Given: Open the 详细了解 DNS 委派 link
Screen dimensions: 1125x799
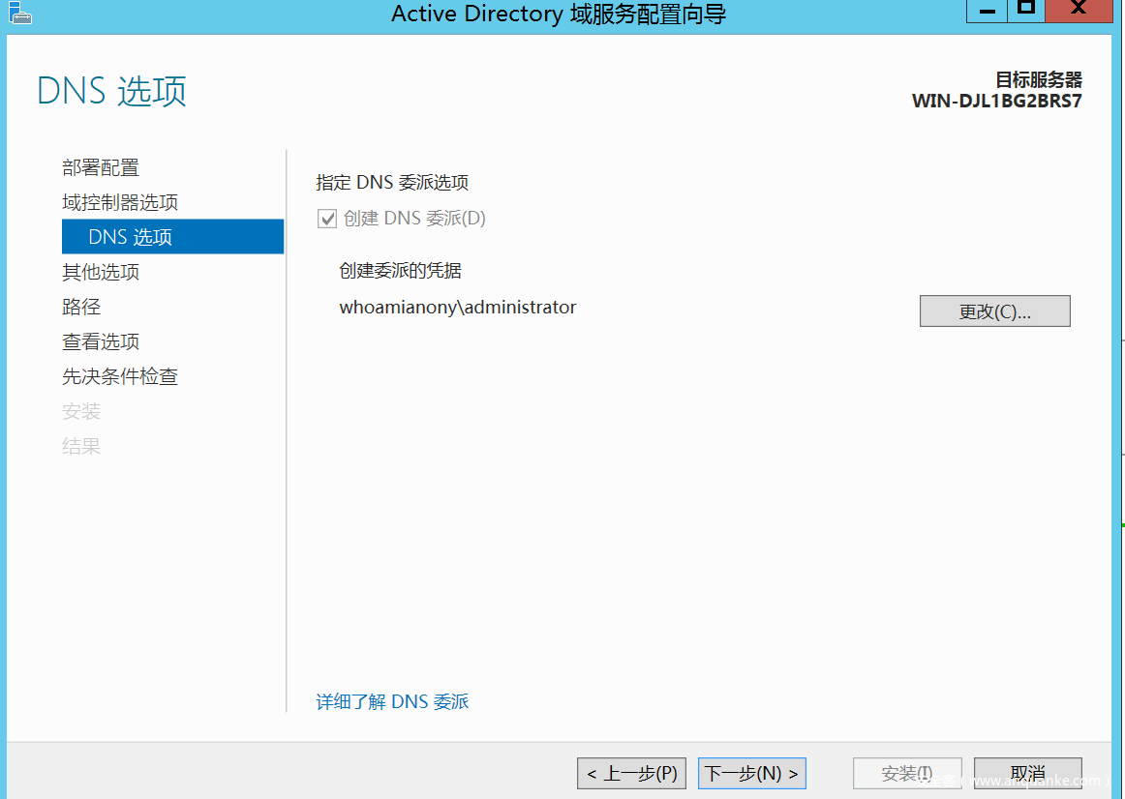Looking at the screenshot, I should click(x=392, y=701).
